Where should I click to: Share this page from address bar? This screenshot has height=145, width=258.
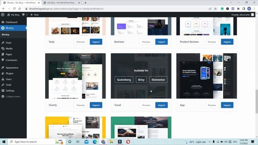click(210, 9)
